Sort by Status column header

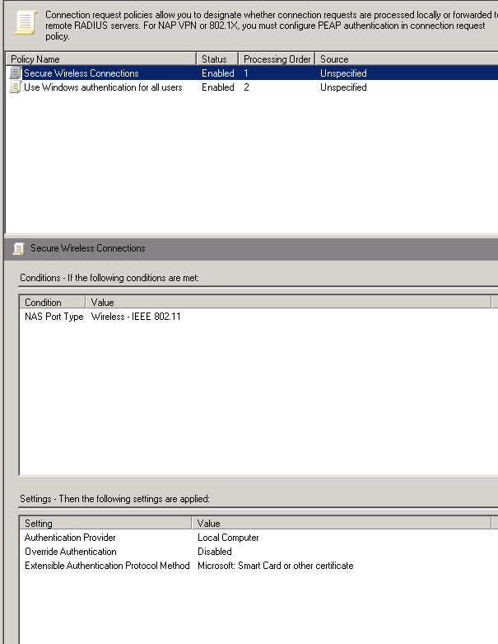point(217,59)
